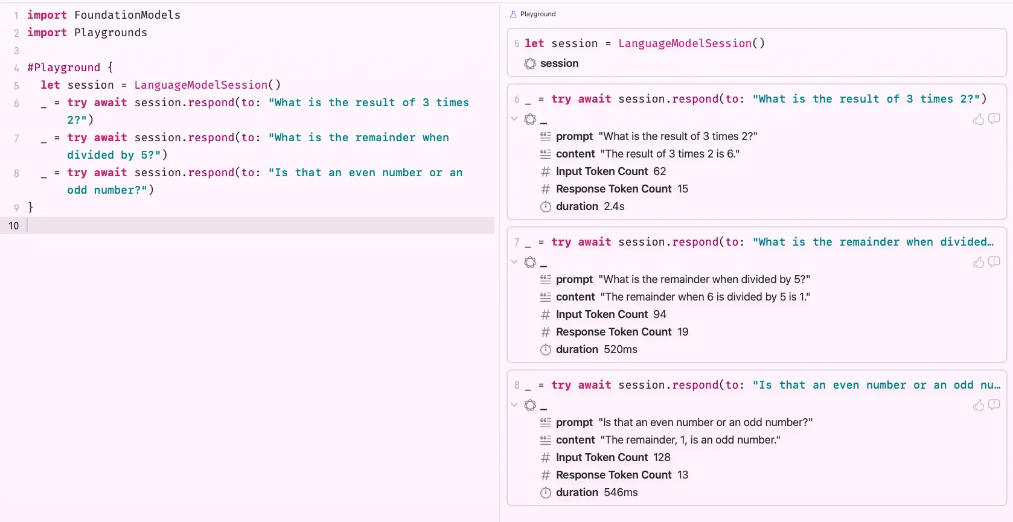Click hash icon beside Input Token Count 94
This screenshot has height=522, width=1013.
(x=546, y=314)
